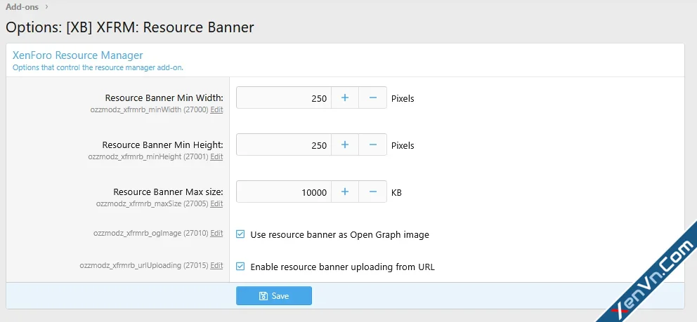Edit the ozzmodz_xfrmrb_urlUploading option

pos(216,266)
